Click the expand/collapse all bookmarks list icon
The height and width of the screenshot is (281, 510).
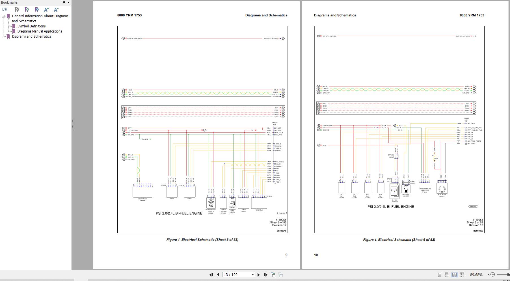pyautogui.click(x=5, y=10)
